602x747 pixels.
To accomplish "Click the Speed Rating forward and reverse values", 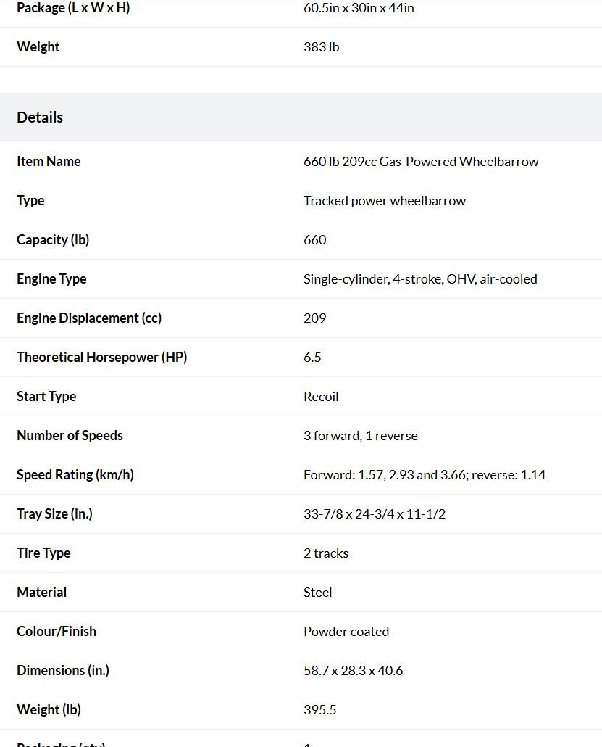I will point(425,474).
